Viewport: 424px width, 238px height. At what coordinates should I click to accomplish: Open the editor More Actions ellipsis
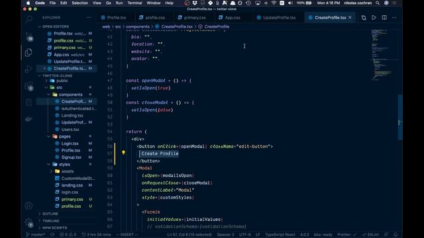tap(394, 18)
